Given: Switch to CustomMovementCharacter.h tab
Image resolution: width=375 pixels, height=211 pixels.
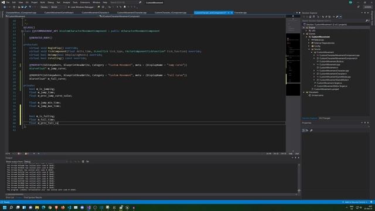Looking at the screenshot, I should [95, 12].
